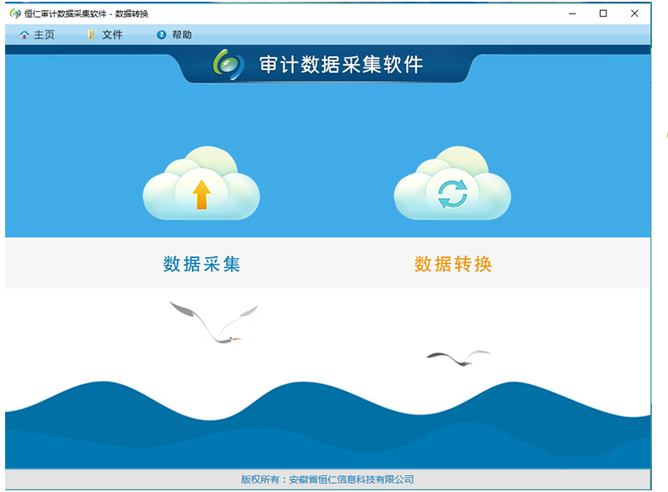668x492 pixels.
Task: Minimize the application window
Action: 572,14
